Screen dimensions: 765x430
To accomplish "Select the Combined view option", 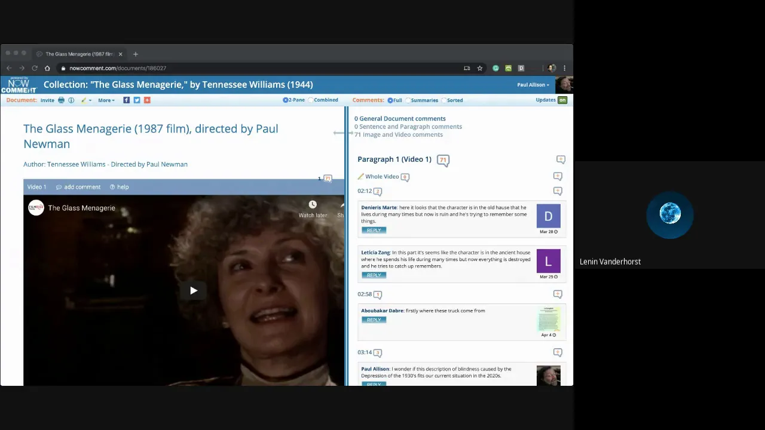I will (323, 100).
